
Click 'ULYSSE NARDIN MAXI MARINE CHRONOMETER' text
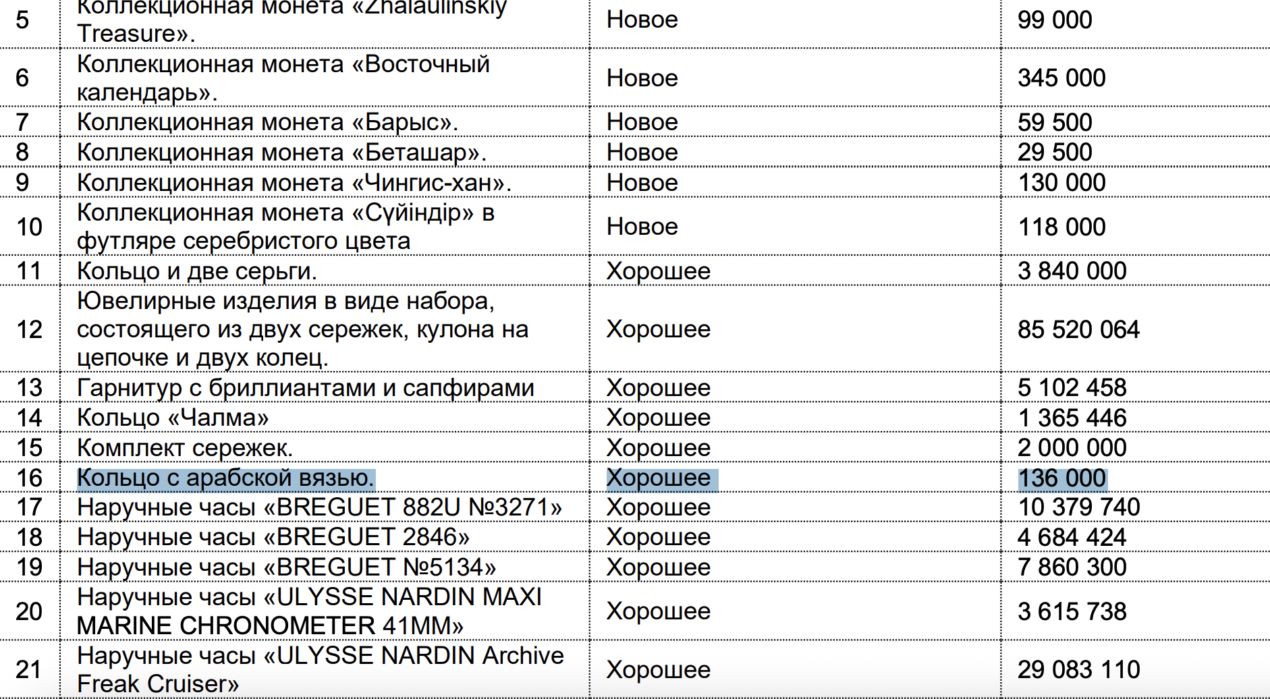click(309, 611)
